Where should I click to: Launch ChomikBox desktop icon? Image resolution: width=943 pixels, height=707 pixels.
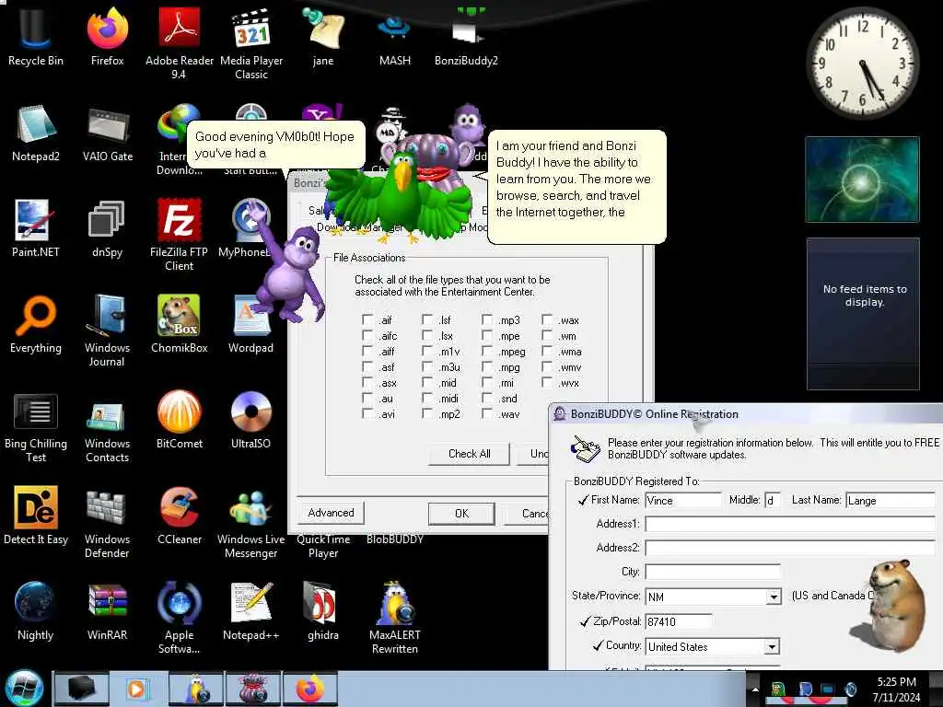click(x=179, y=325)
